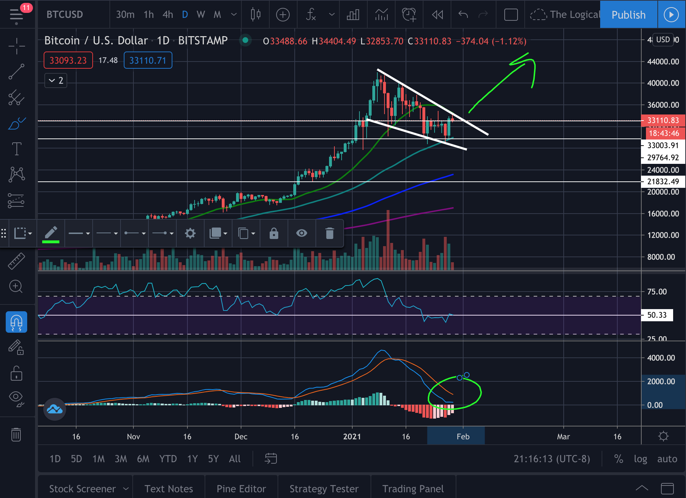
Task: Open the candlestick chart style selector
Action: point(255,15)
